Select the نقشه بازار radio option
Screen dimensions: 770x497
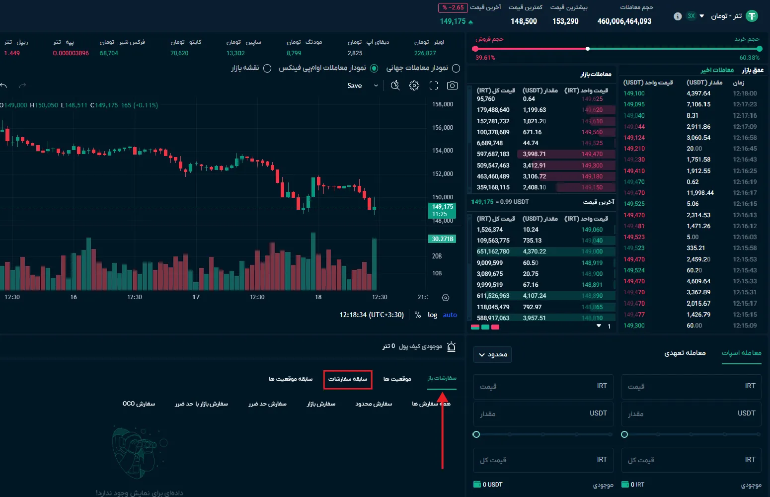(267, 68)
